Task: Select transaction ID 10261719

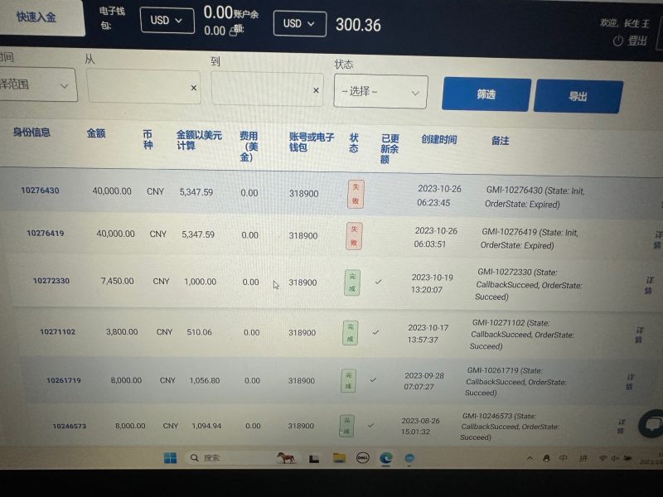Action: tap(64, 380)
